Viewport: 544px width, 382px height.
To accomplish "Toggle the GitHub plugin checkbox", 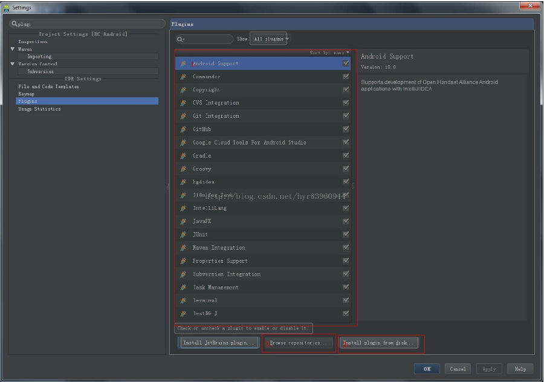I will click(x=346, y=129).
